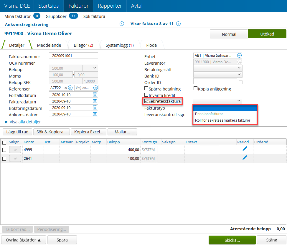Image resolution: width=287 pixels, height=245 pixels.
Task: Go to next invoice arrow
Action: click(178, 24)
